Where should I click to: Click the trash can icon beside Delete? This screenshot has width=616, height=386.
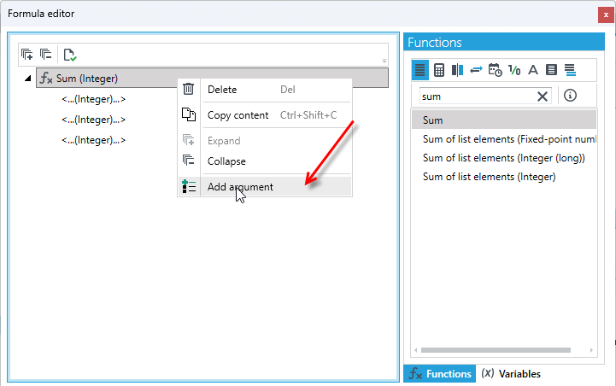click(x=188, y=89)
